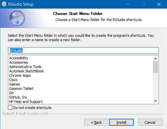Click the installer disc logo in header

tap(17, 18)
